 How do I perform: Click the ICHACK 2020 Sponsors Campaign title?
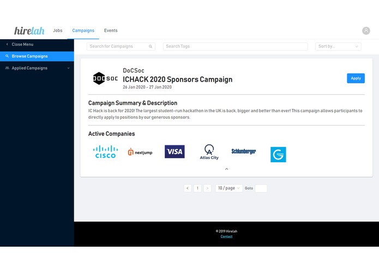click(178, 80)
